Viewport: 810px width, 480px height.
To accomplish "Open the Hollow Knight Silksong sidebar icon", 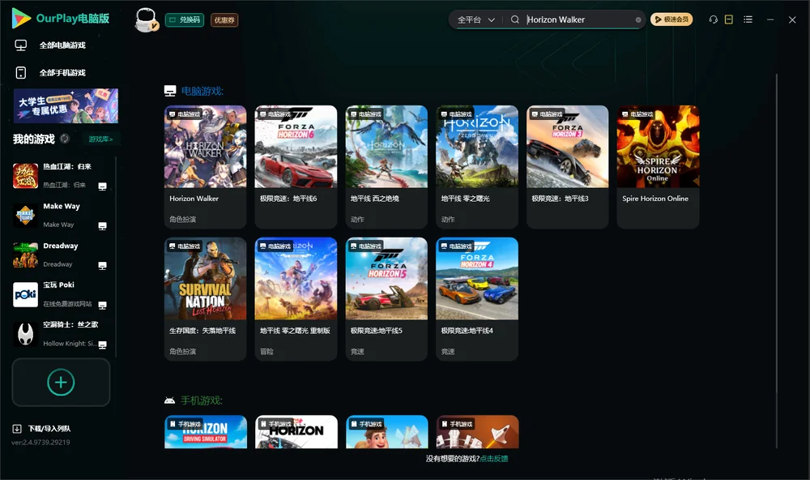I will pyautogui.click(x=25, y=334).
